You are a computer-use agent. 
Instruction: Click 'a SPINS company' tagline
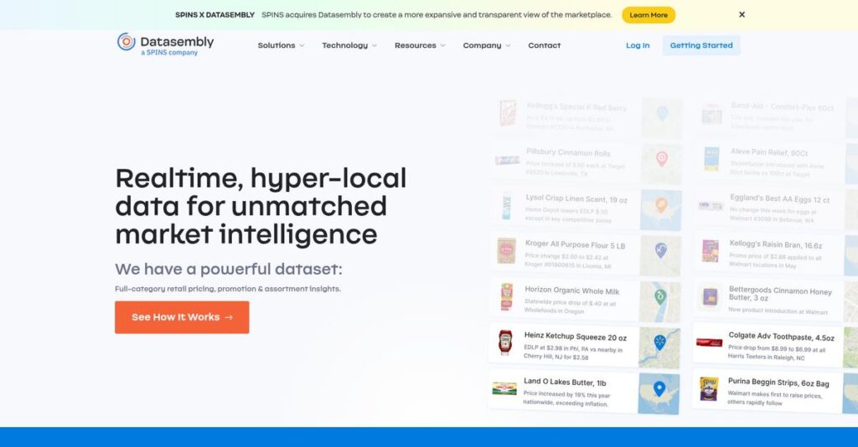tap(169, 53)
